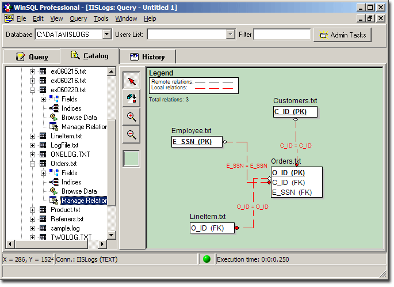Click the table icon for ONELOG.TXT
Image resolution: width=394 pixels, height=287 pixels.
coord(43,154)
